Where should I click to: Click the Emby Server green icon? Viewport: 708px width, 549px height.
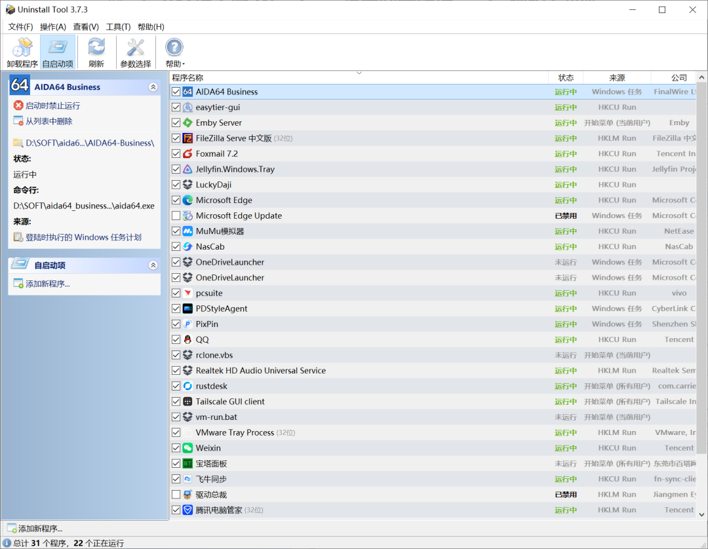click(x=187, y=123)
